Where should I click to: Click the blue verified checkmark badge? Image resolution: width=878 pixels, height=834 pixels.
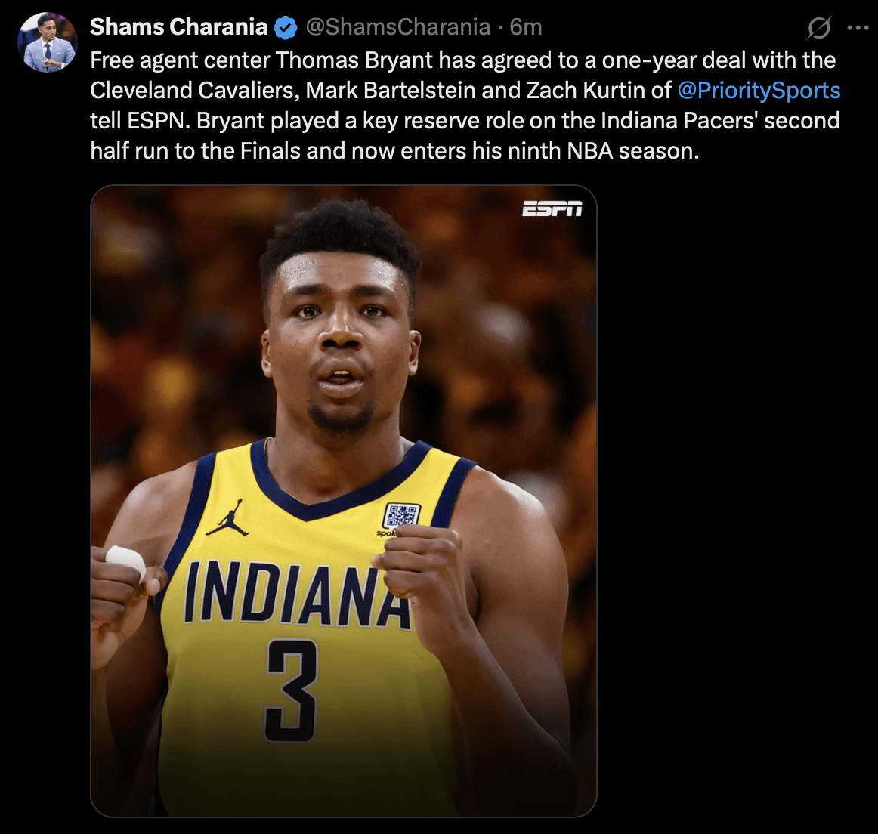point(286,27)
